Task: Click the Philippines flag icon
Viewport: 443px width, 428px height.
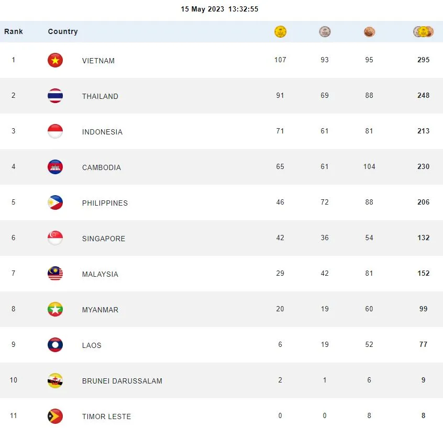Action: click(x=55, y=202)
